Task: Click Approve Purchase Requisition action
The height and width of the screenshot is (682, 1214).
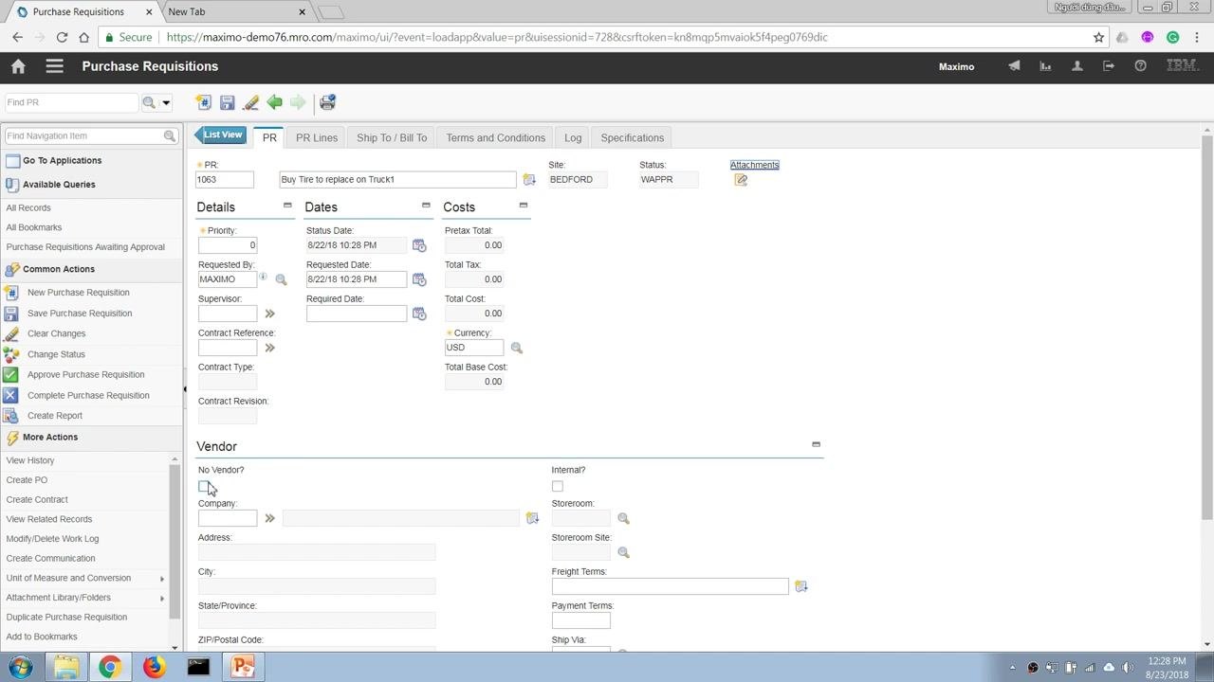Action: (86, 374)
